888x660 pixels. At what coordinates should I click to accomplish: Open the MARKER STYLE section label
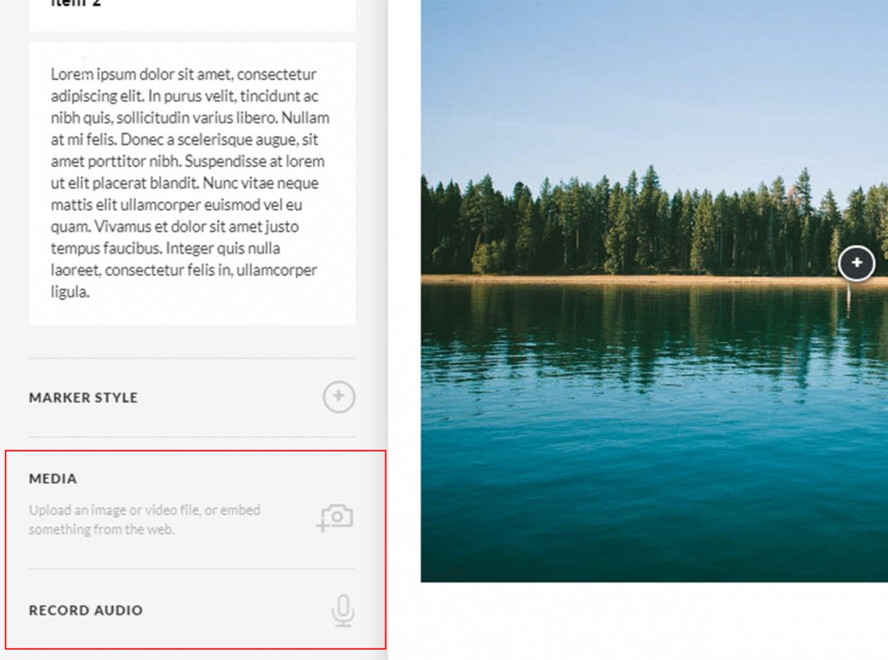click(83, 397)
